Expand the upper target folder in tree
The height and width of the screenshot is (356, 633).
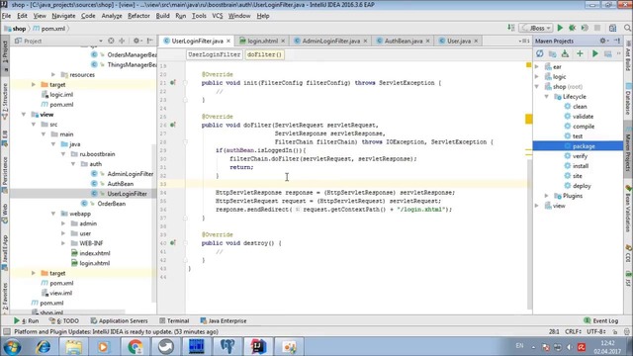pyautogui.click(x=34, y=84)
